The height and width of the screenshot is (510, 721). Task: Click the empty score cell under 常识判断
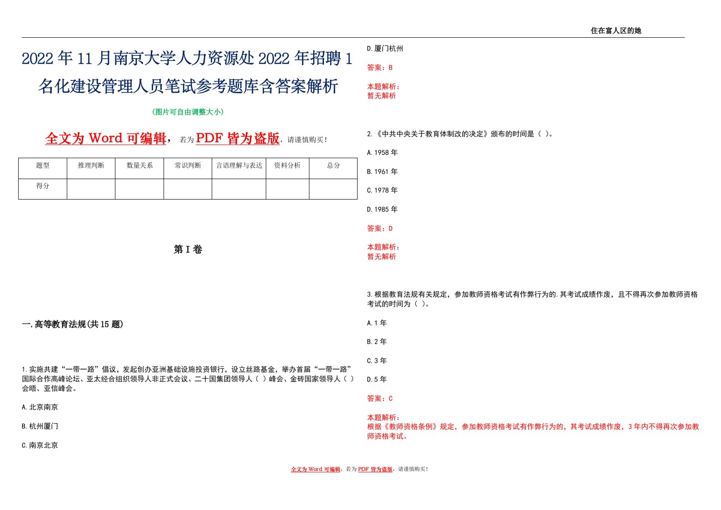point(188,189)
